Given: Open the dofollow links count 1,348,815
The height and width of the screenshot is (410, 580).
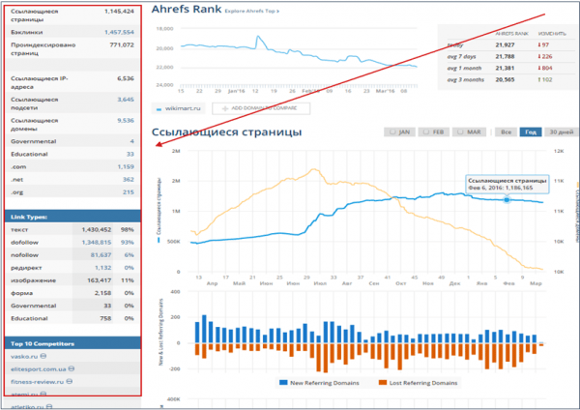Looking at the screenshot, I should [97, 242].
